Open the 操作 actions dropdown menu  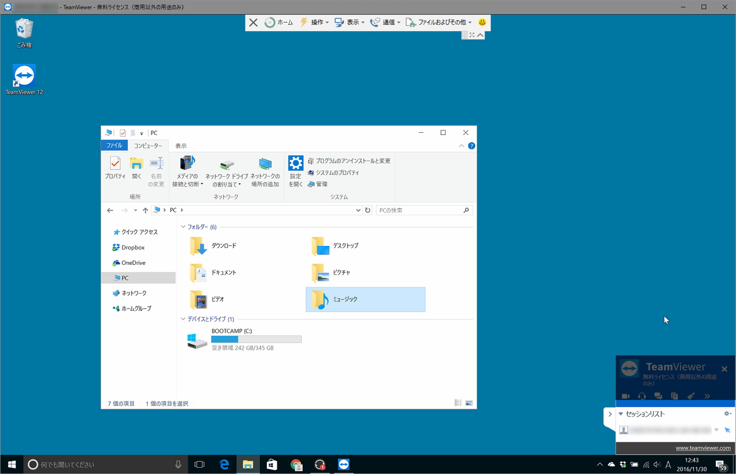(x=314, y=22)
